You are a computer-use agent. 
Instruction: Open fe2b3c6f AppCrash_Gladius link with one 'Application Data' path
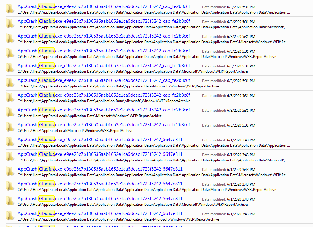click(x=104, y=110)
